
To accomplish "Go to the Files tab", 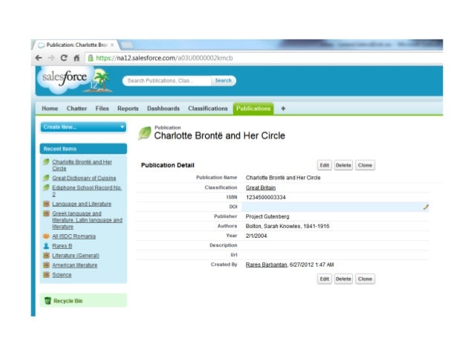I will [103, 109].
